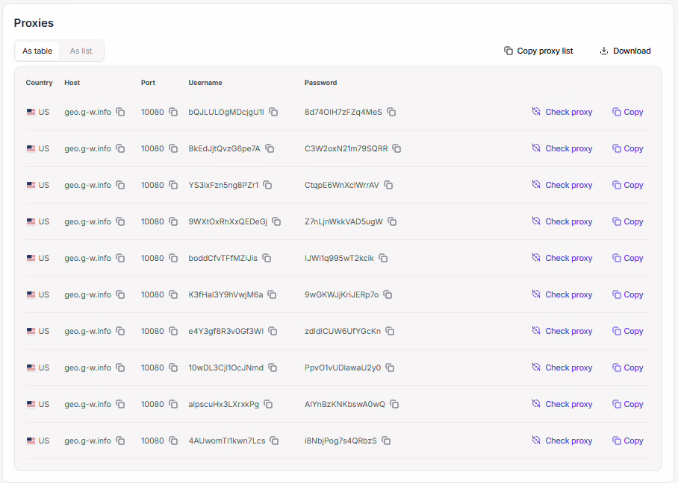Download the proxy list
The width and height of the screenshot is (678, 483).
click(x=625, y=51)
